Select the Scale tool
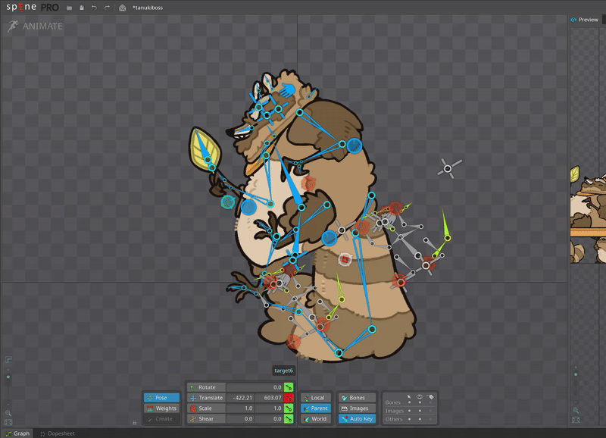Screen dimensions: 606x438 click(206, 408)
